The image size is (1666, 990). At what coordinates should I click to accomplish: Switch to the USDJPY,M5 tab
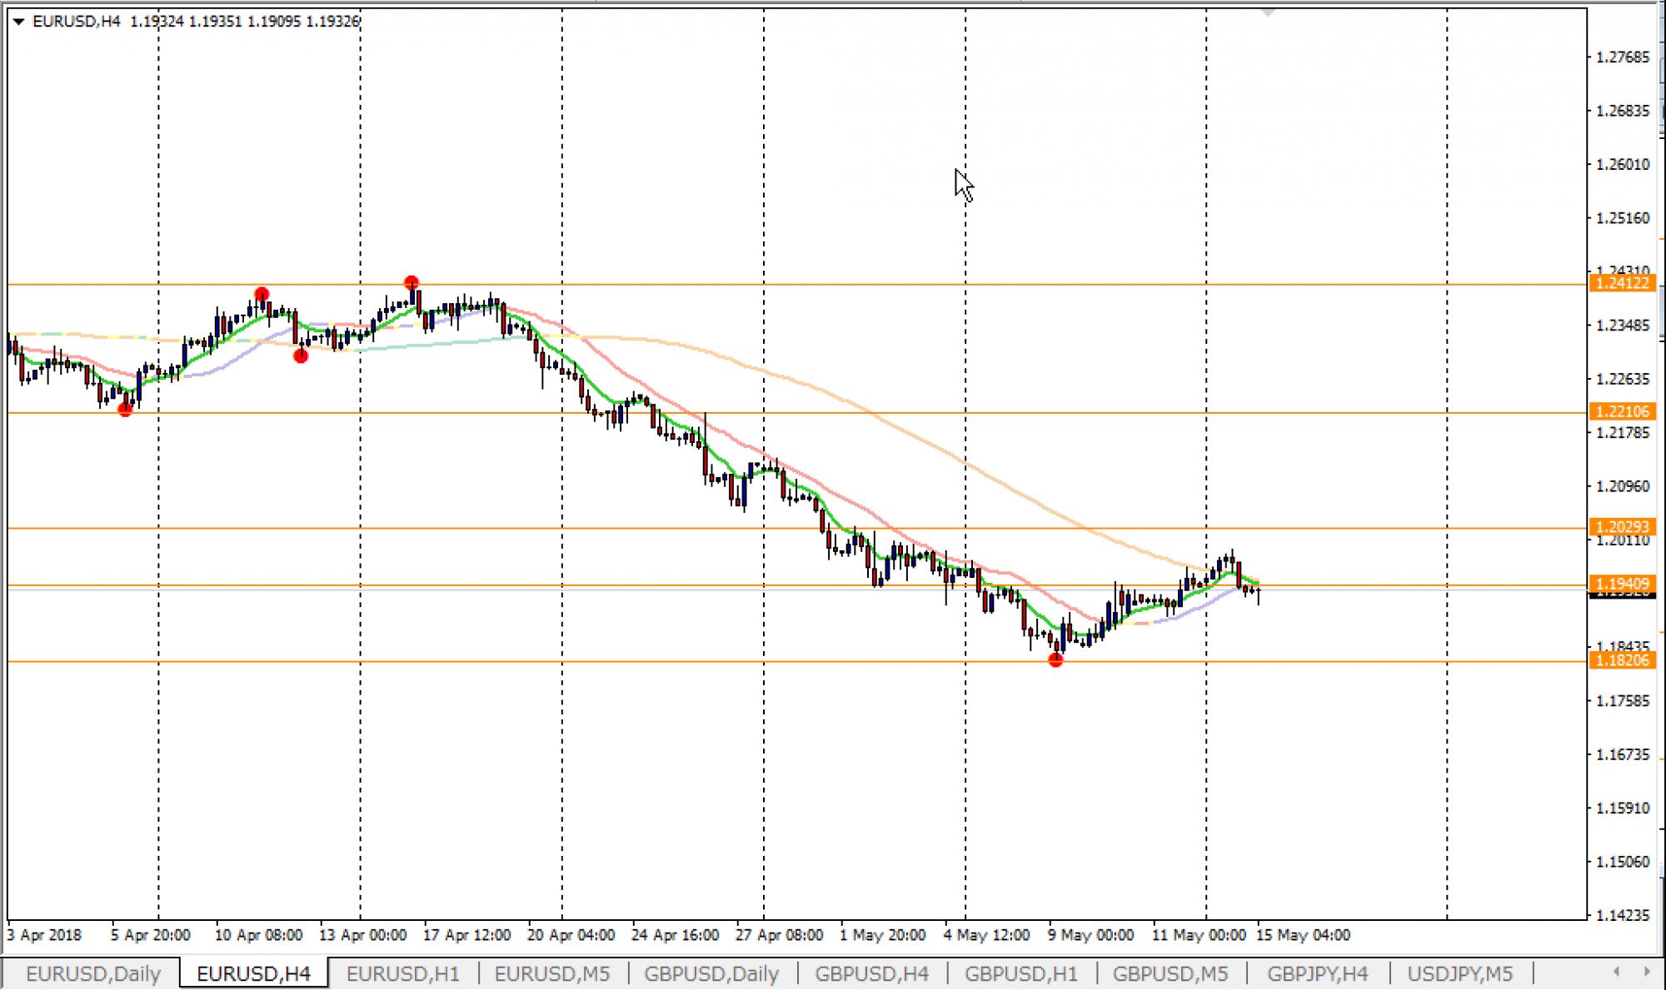1459,973
